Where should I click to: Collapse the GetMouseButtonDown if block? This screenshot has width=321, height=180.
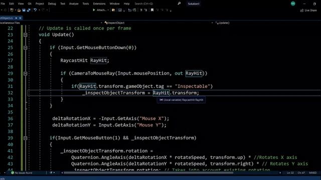26,48
